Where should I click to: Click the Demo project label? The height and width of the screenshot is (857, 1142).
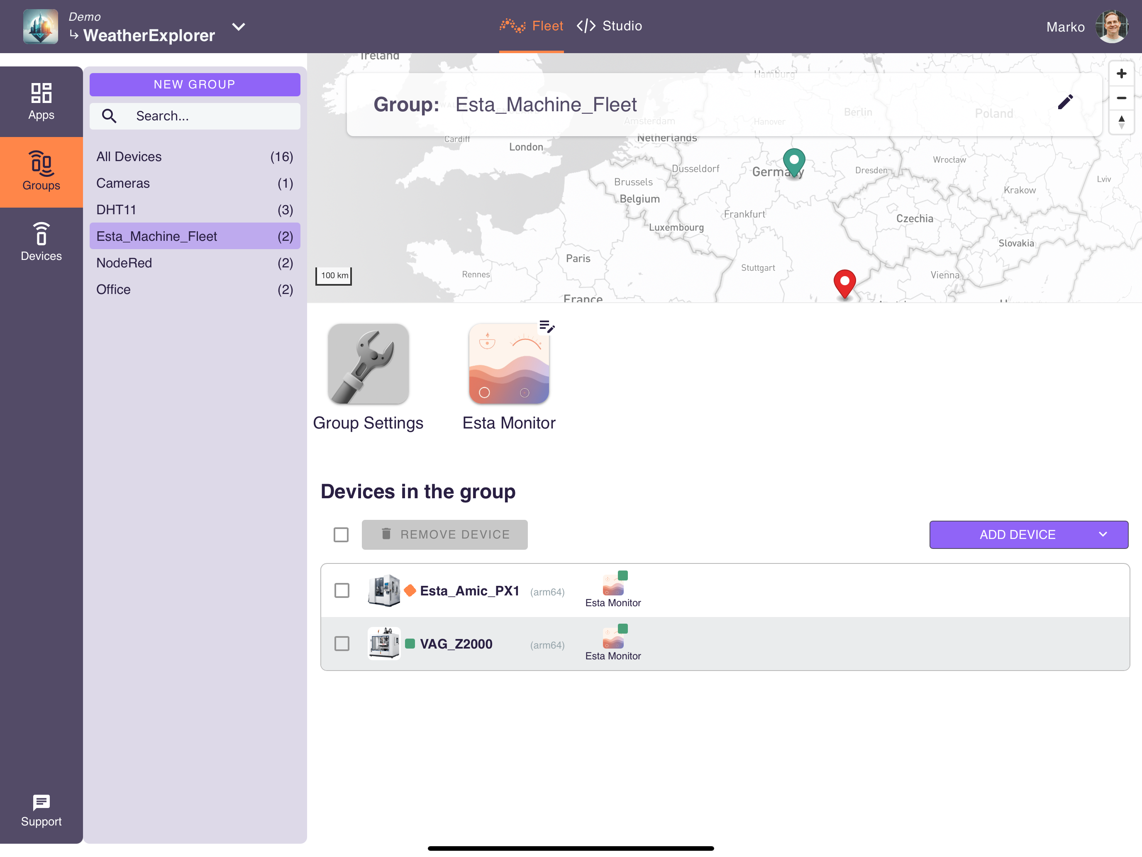pos(85,17)
